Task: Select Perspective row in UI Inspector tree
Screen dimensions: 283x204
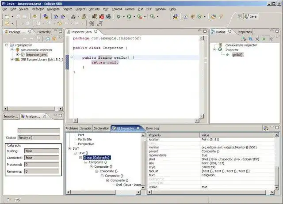Action: [x=86, y=144]
